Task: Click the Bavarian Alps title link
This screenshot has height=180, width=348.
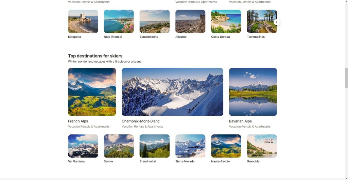Action: pyautogui.click(x=240, y=121)
